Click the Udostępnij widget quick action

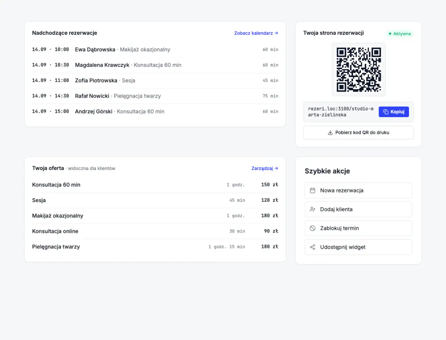pyautogui.click(x=358, y=247)
